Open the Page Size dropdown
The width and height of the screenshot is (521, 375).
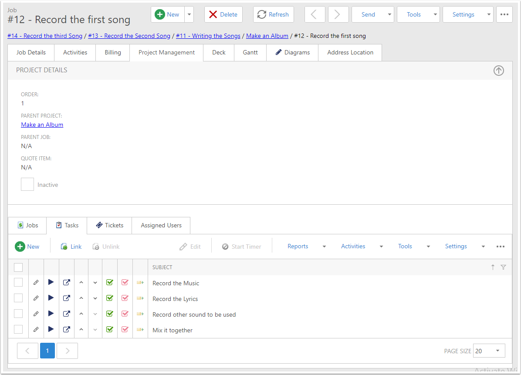pos(489,351)
